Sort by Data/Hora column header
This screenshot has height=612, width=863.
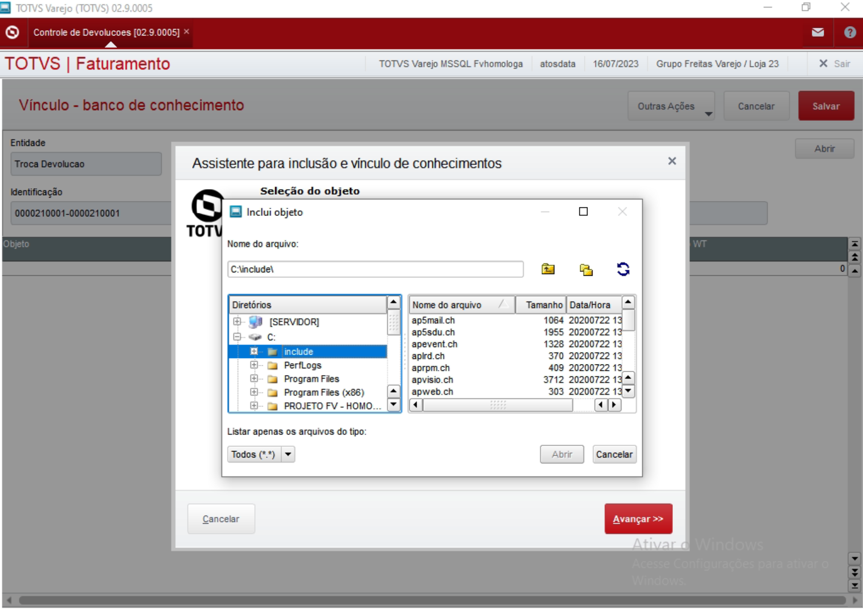click(594, 305)
